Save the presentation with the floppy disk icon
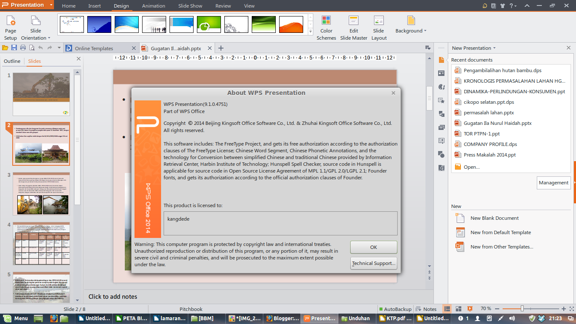Screen dimensions: 576x324 (14, 48)
